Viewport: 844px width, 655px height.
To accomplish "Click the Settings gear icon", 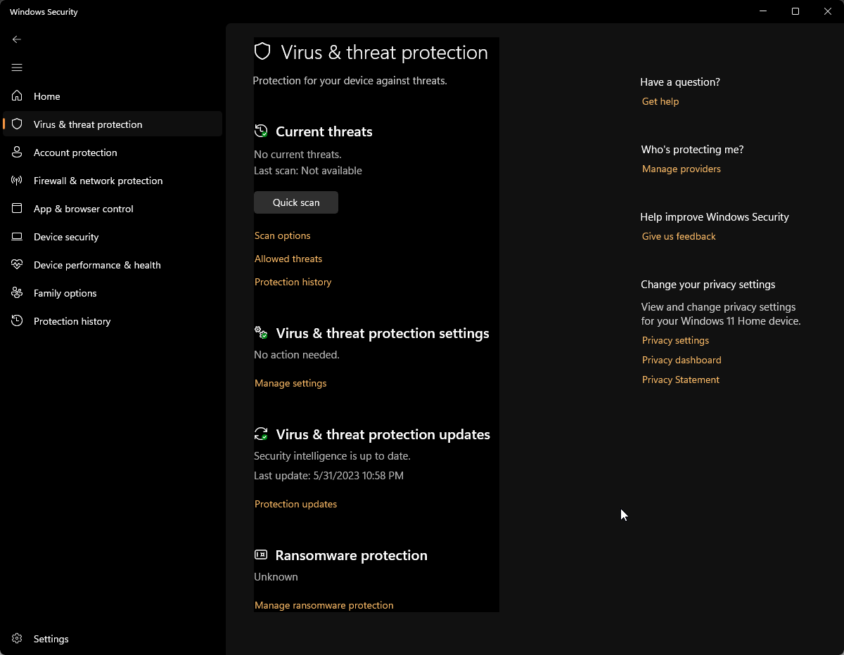I will [x=17, y=639].
